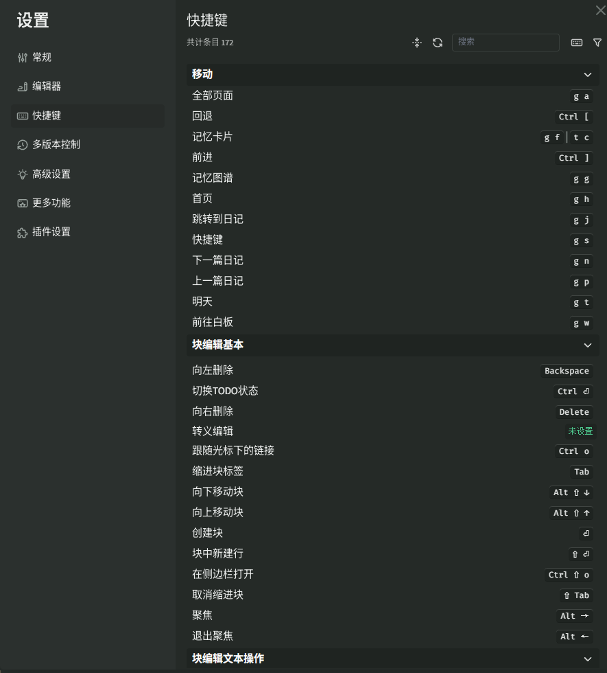This screenshot has width=607, height=673.
Task: Click the g a shortcut badge for 全部页面
Action: [x=581, y=96]
